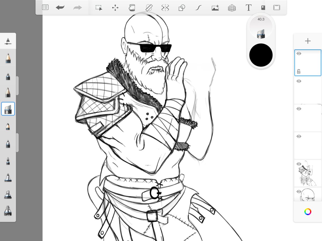The width and height of the screenshot is (322, 241).
Task: Open the draw styles shapes tool
Action: 182,7
